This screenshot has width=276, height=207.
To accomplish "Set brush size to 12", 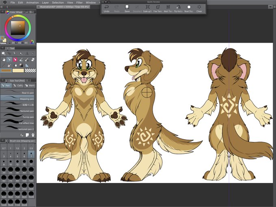I will point(17,162).
